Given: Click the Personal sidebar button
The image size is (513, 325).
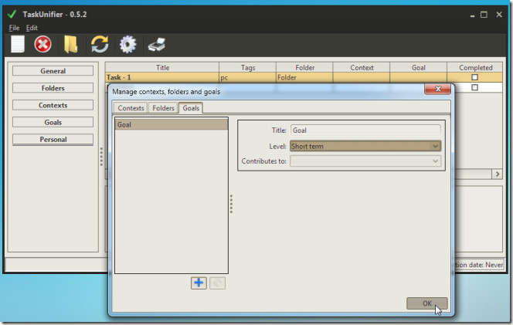Looking at the screenshot, I should click(53, 140).
